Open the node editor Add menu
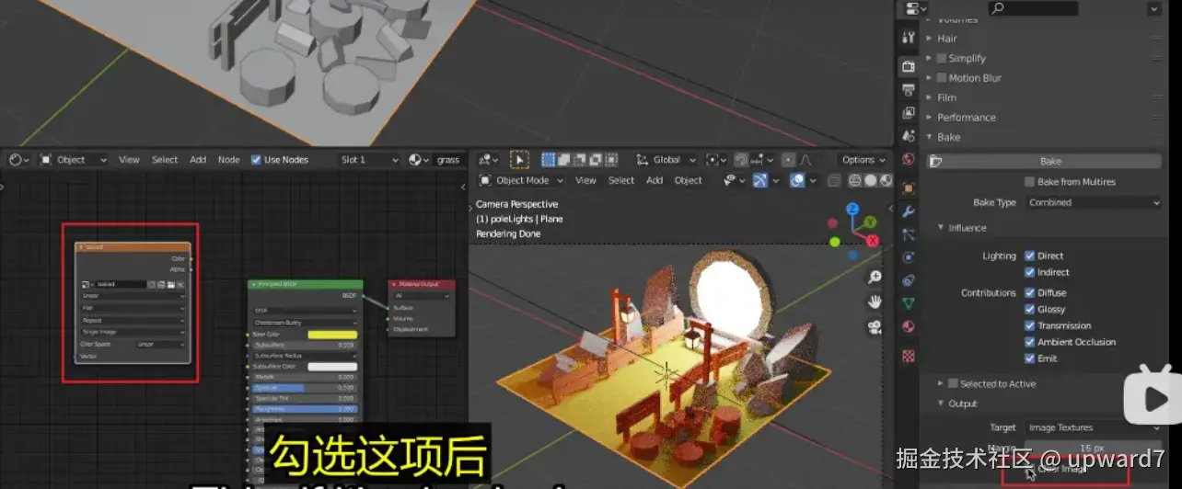This screenshot has width=1182, height=489. [x=198, y=160]
